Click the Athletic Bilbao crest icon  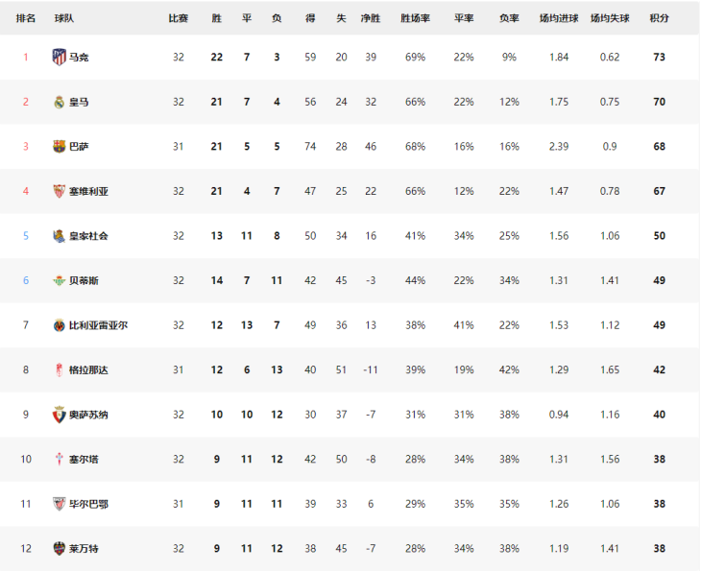[59, 504]
